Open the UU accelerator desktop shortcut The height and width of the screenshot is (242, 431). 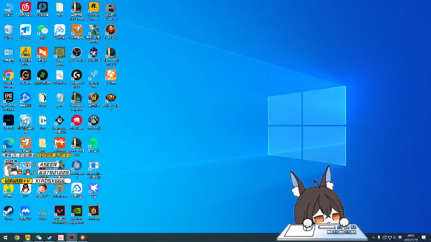[x=43, y=9]
